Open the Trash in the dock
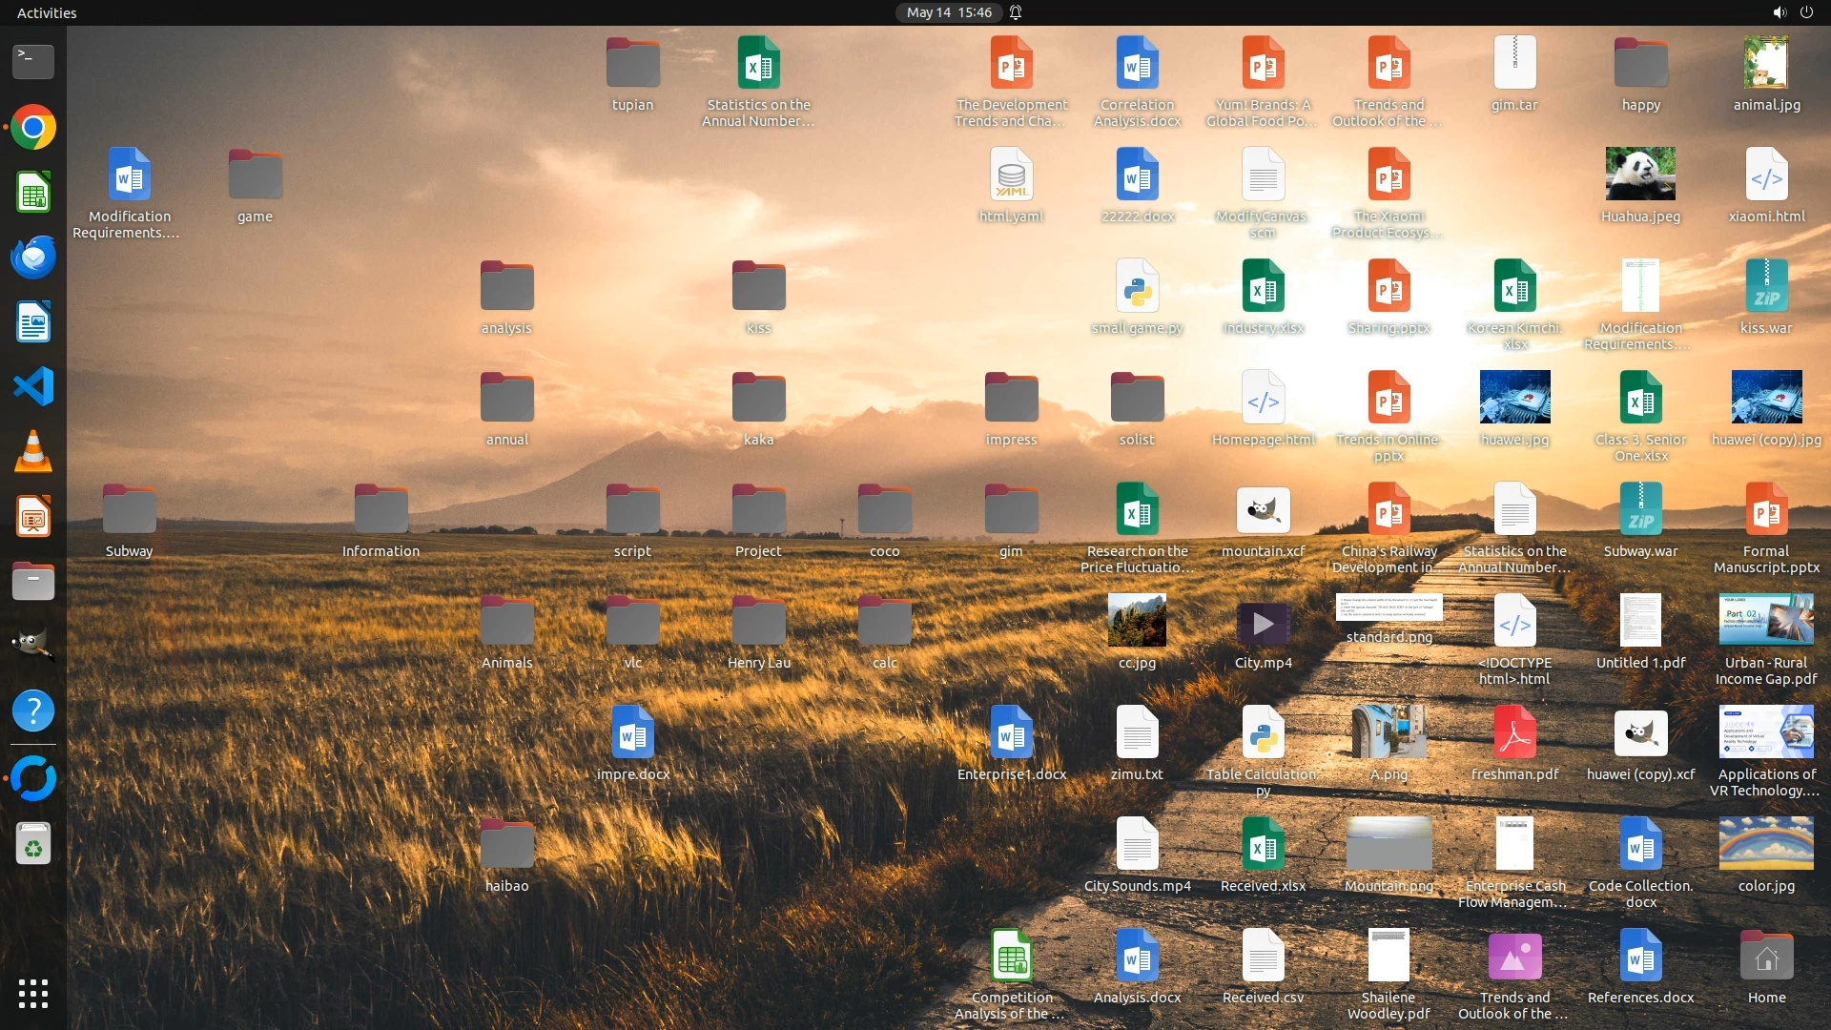The width and height of the screenshot is (1831, 1030). click(33, 844)
